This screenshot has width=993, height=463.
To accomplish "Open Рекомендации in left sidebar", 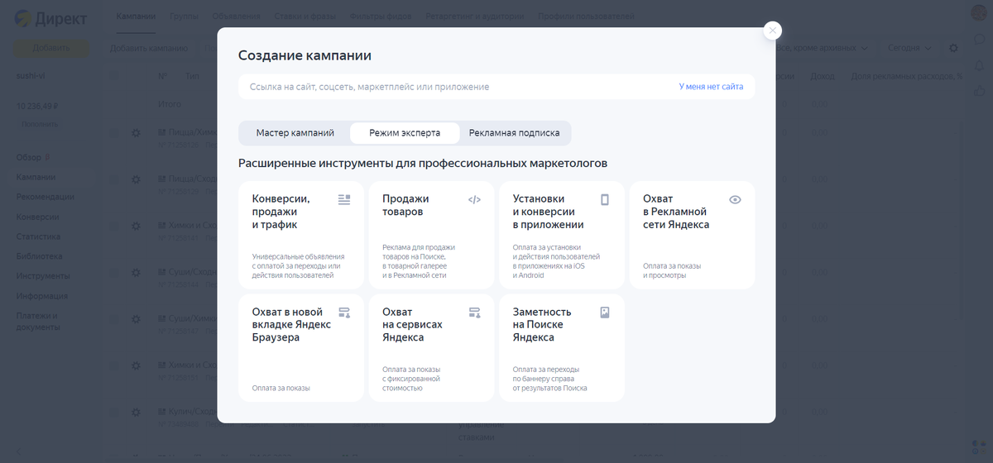I will coord(46,197).
